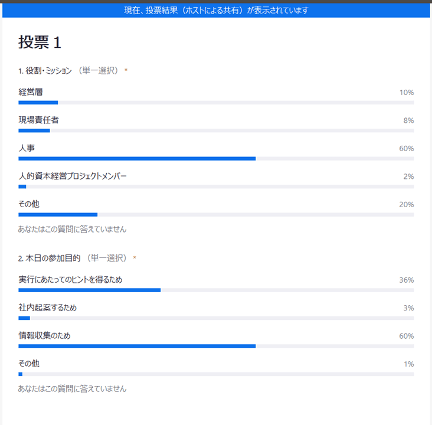
Task: Click the 経営層 result progress bar
Action: 215,103
